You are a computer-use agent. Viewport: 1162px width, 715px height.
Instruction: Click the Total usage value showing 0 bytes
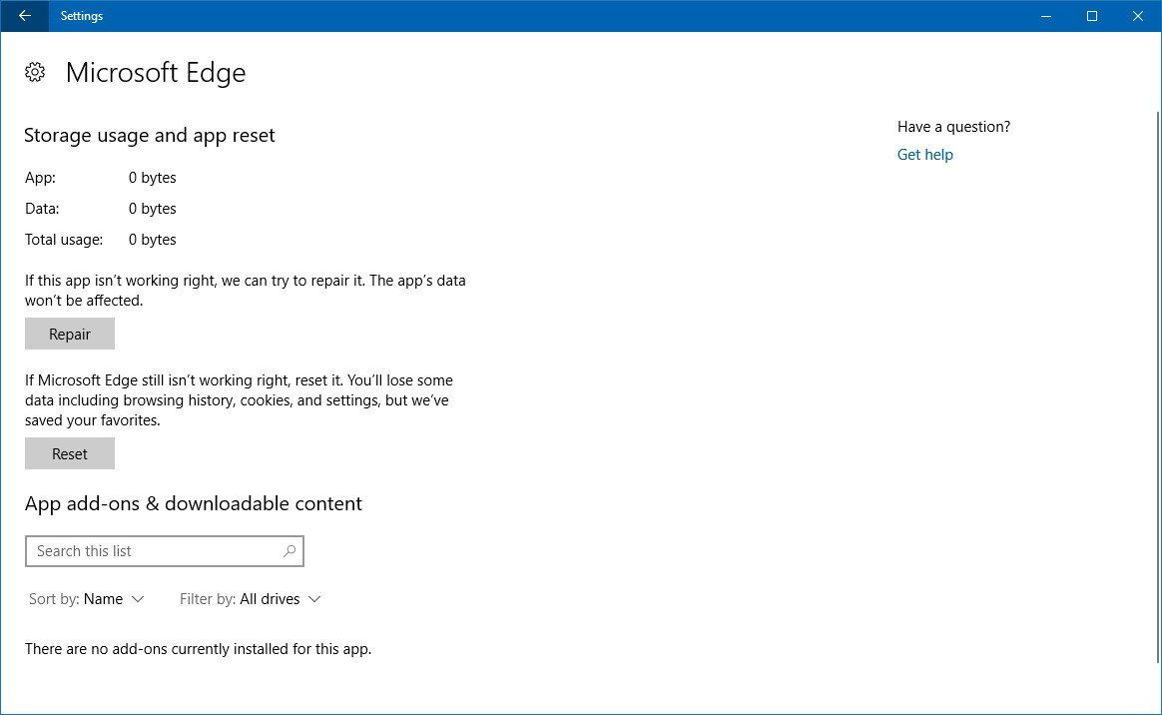tap(152, 240)
